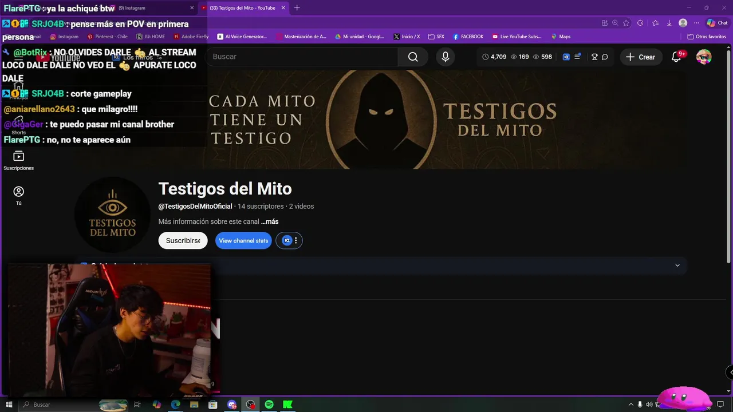Open Copilot Chat button

[x=718, y=23]
